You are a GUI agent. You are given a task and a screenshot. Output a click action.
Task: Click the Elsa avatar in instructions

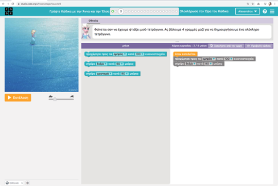[x=86, y=31]
